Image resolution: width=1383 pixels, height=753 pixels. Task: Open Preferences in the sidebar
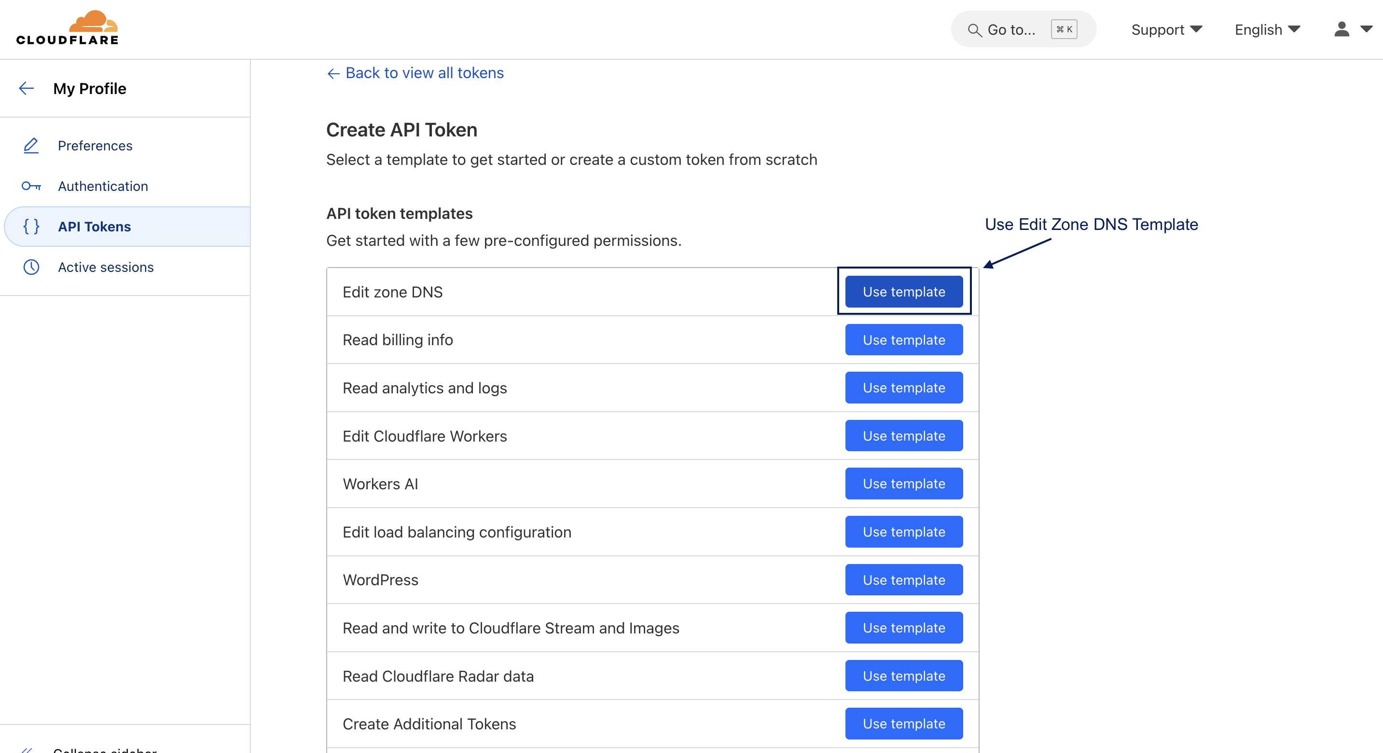pyautogui.click(x=95, y=146)
